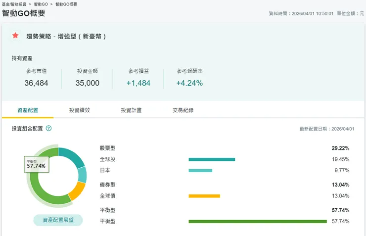366x236 pixels.
Task: Click the 股票型 category heading
Action: [x=108, y=148]
